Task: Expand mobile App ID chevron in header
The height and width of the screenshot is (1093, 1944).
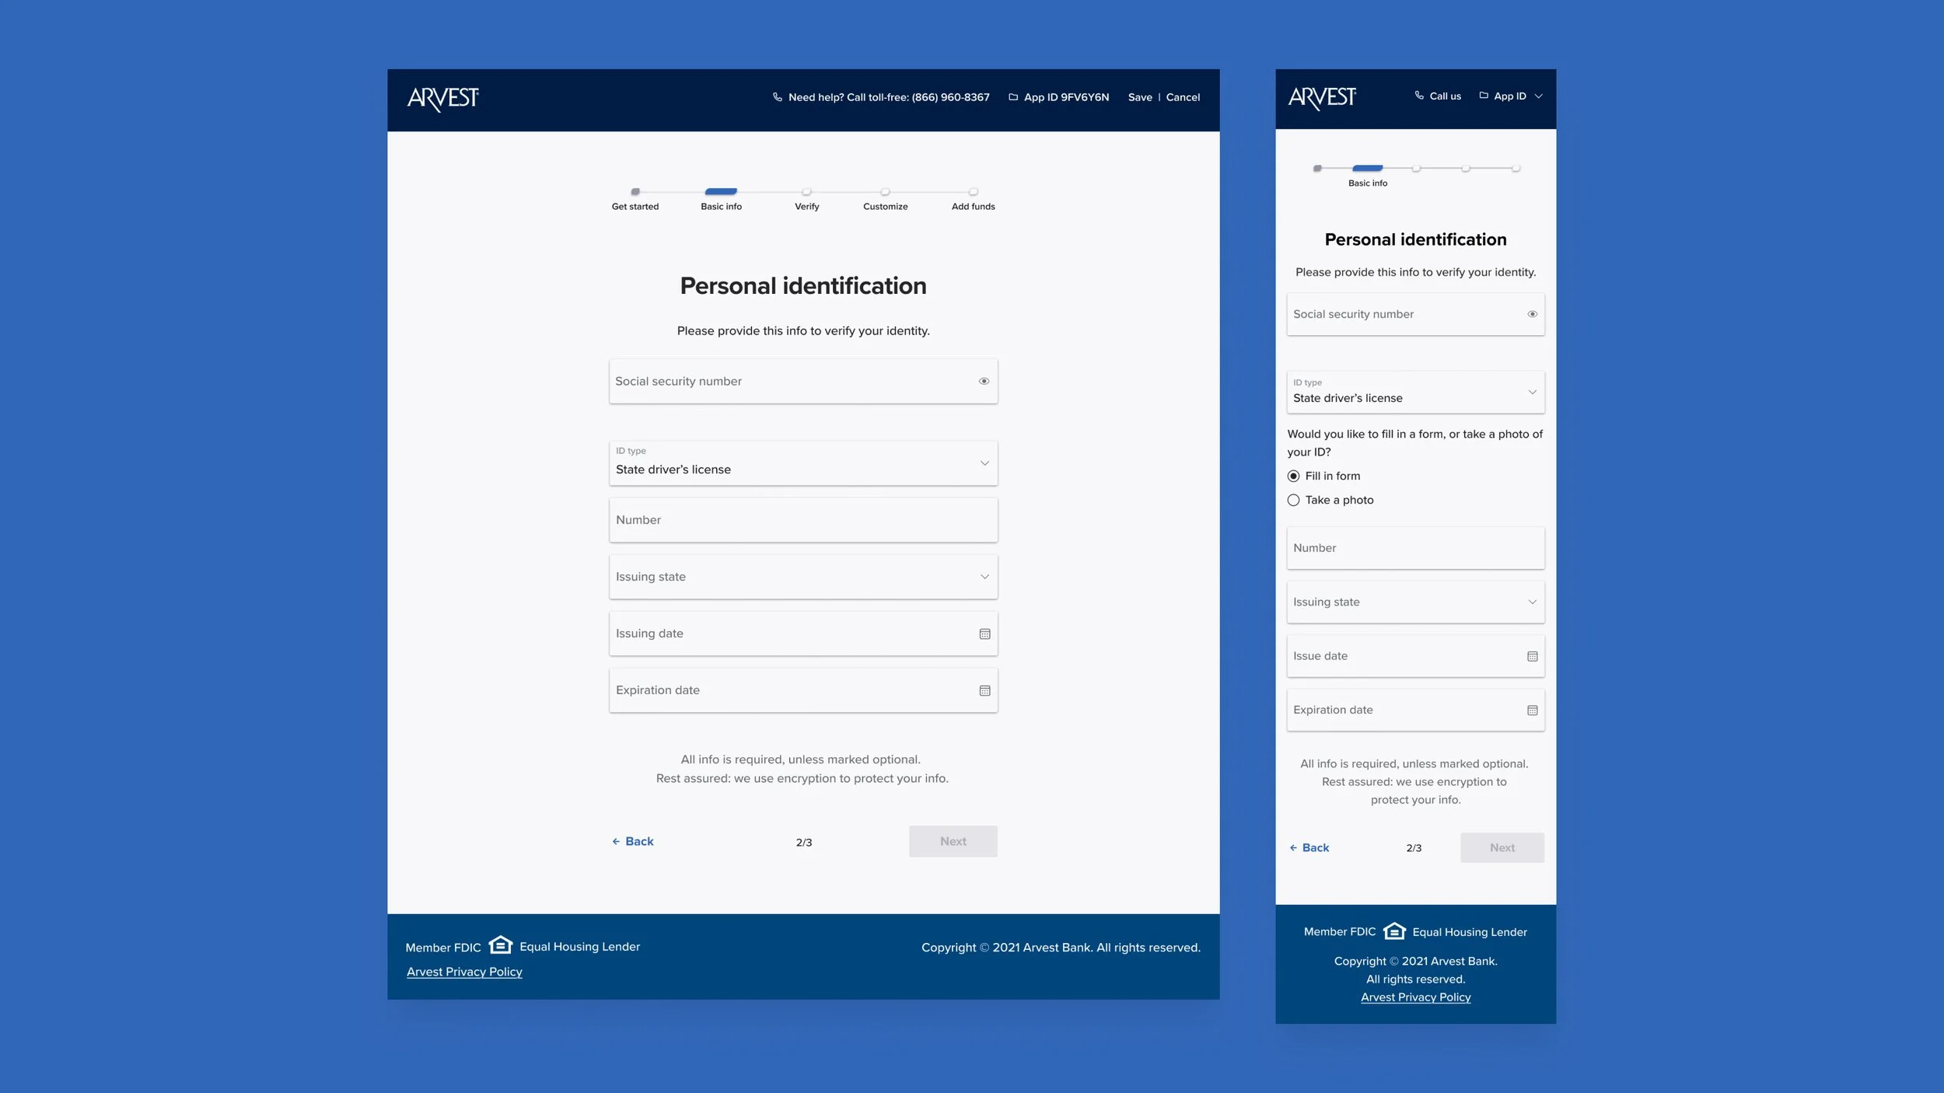Action: coord(1538,96)
